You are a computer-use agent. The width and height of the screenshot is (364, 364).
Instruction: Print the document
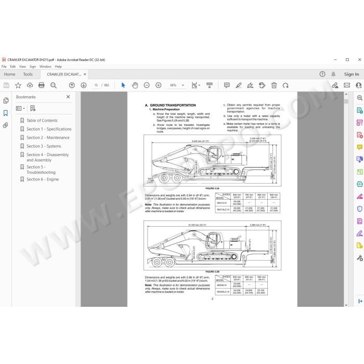coord(42,85)
